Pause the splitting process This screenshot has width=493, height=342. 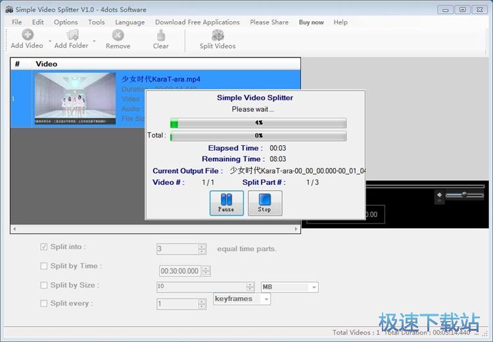pos(226,203)
